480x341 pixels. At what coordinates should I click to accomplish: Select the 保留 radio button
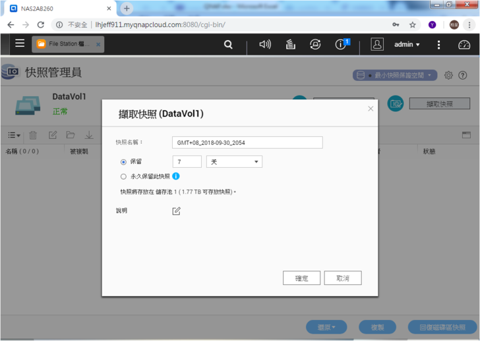click(123, 162)
